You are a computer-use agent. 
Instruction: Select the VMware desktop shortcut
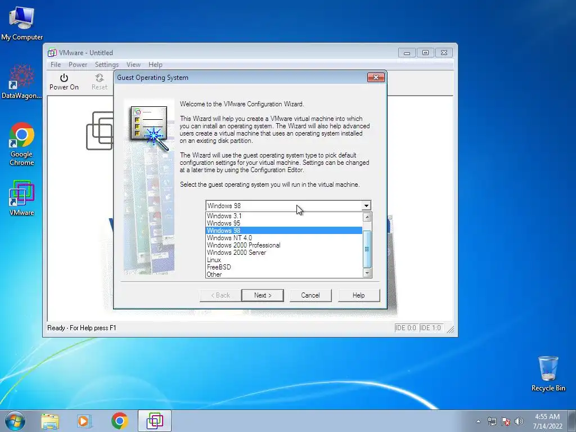[x=22, y=197]
